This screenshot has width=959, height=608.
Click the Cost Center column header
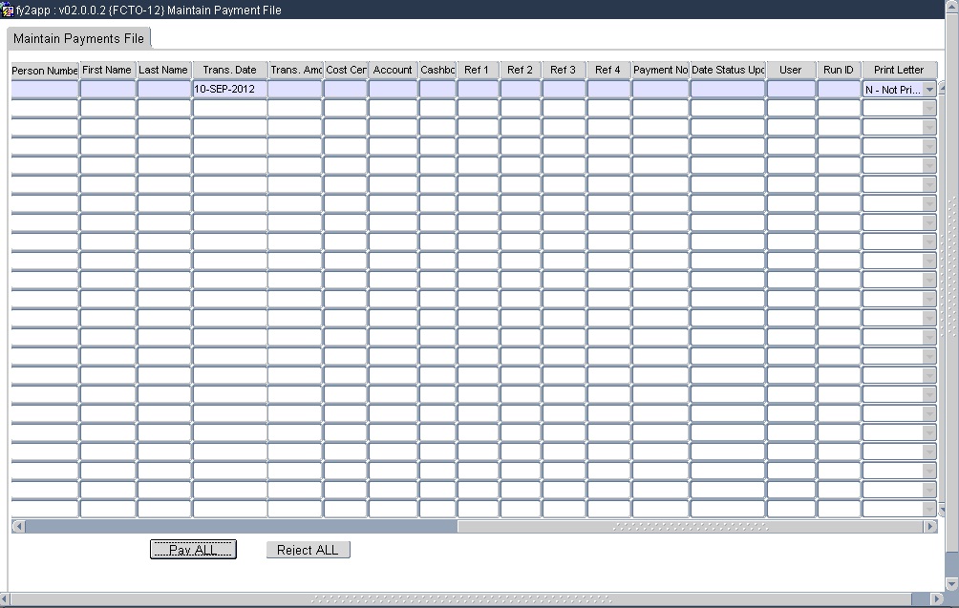pos(345,69)
